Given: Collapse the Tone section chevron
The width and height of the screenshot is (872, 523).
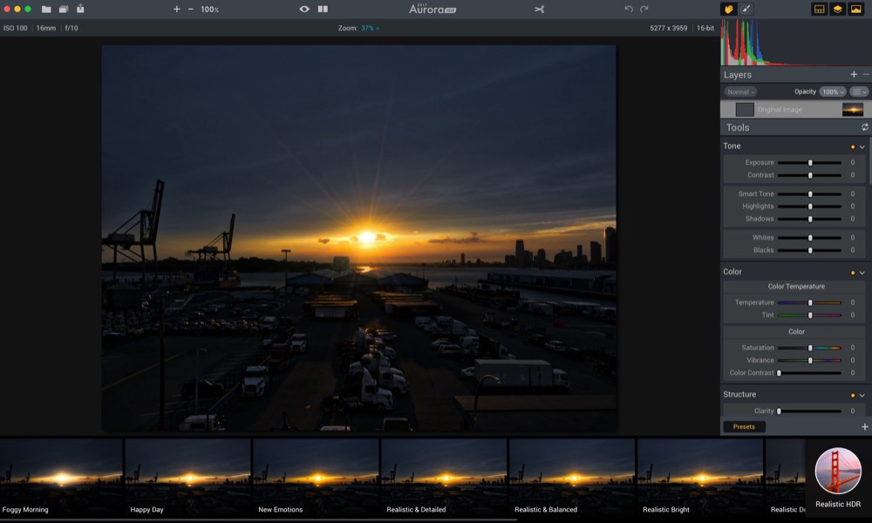Looking at the screenshot, I should 862,146.
